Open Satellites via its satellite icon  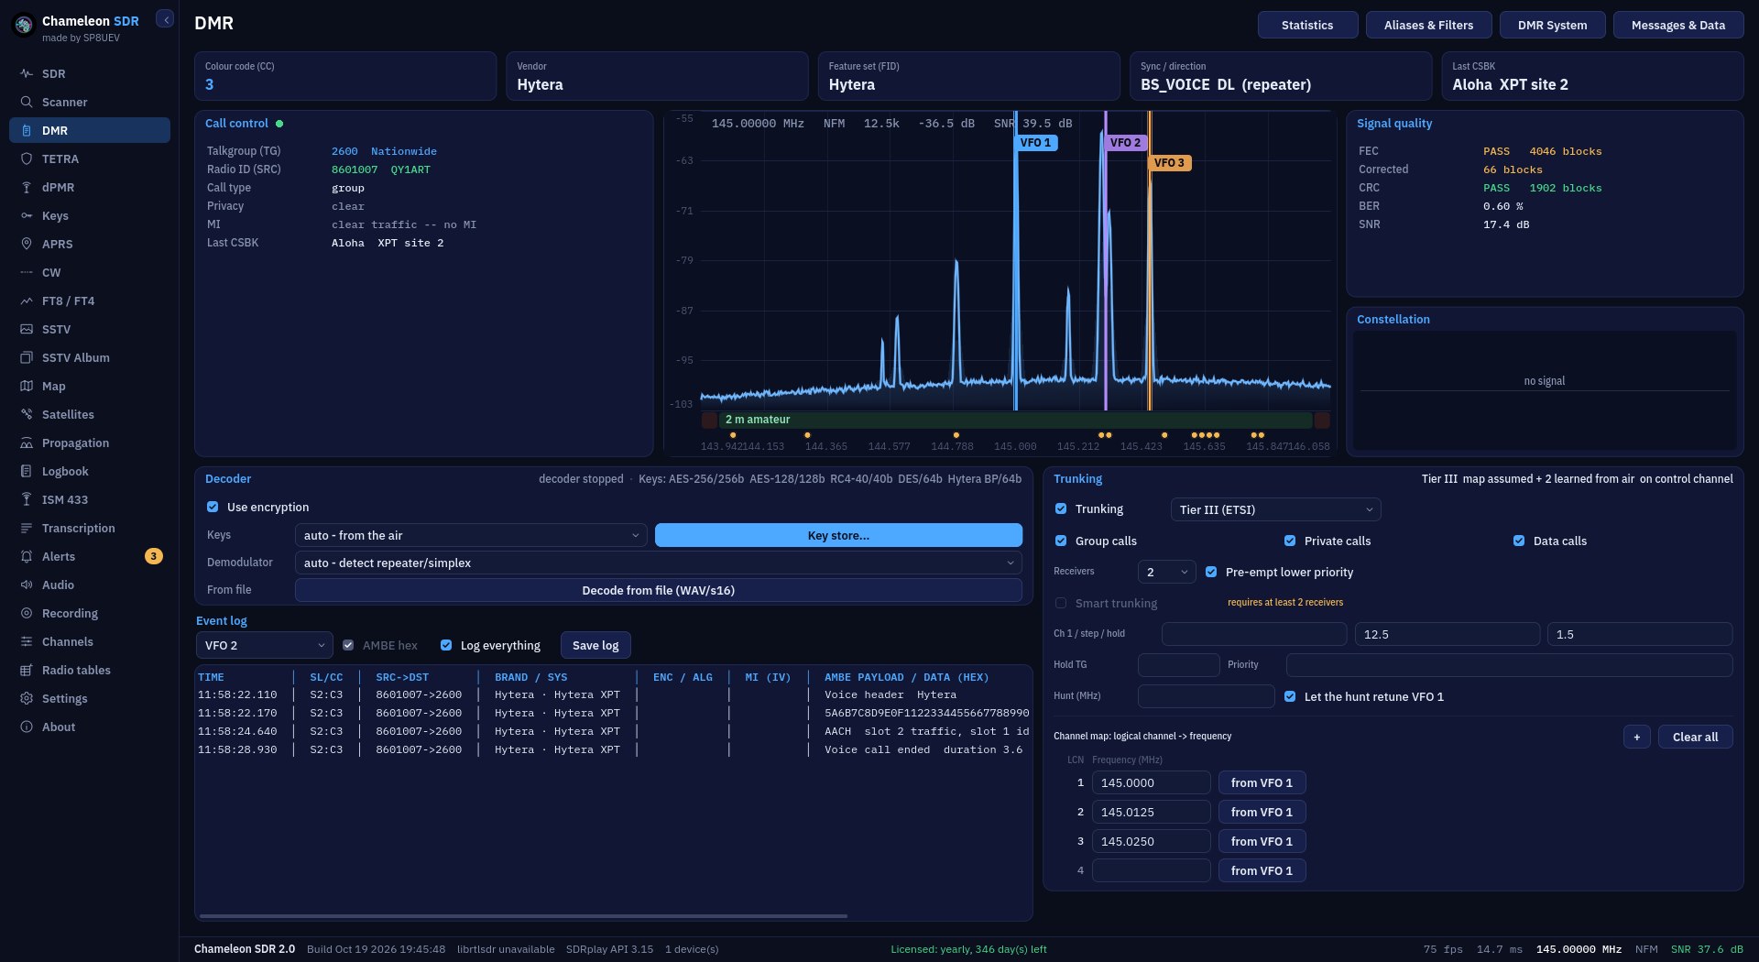point(27,414)
